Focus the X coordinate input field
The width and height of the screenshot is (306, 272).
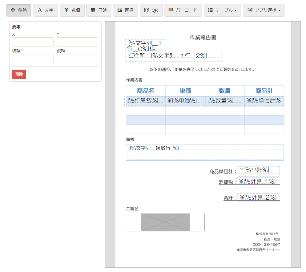33,42
